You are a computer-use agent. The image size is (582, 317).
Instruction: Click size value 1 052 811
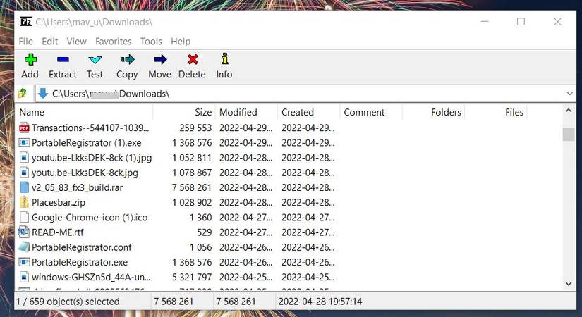192,158
